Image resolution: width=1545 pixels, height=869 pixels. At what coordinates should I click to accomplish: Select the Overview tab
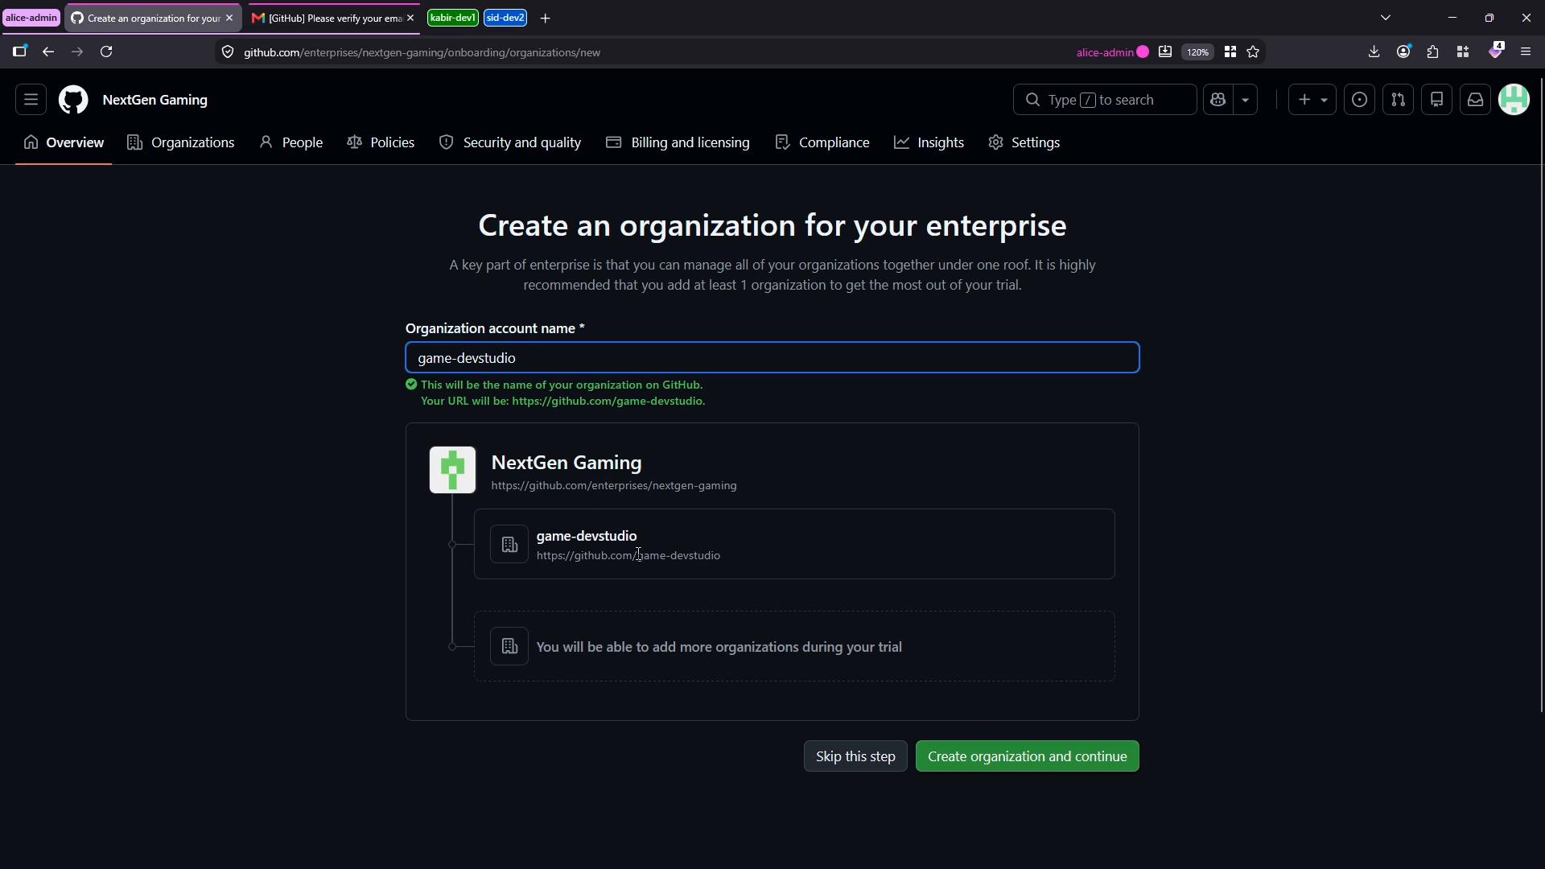tap(64, 142)
